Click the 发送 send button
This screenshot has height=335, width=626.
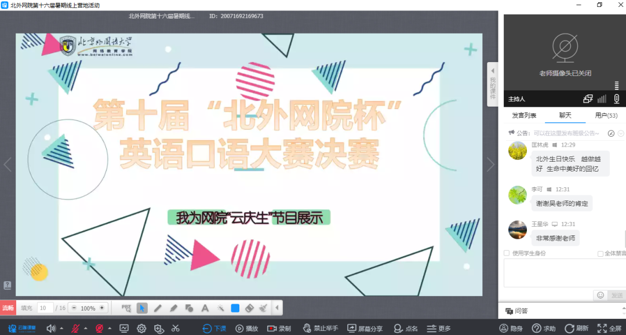pyautogui.click(x=616, y=295)
